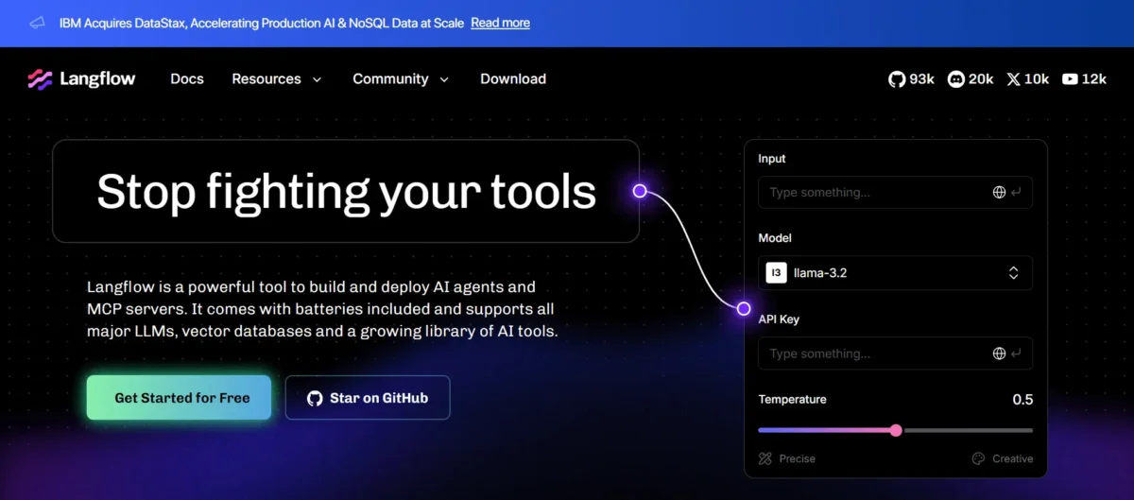Open the X 10k followers icon
Image resolution: width=1134 pixels, height=500 pixels.
(x=1014, y=79)
